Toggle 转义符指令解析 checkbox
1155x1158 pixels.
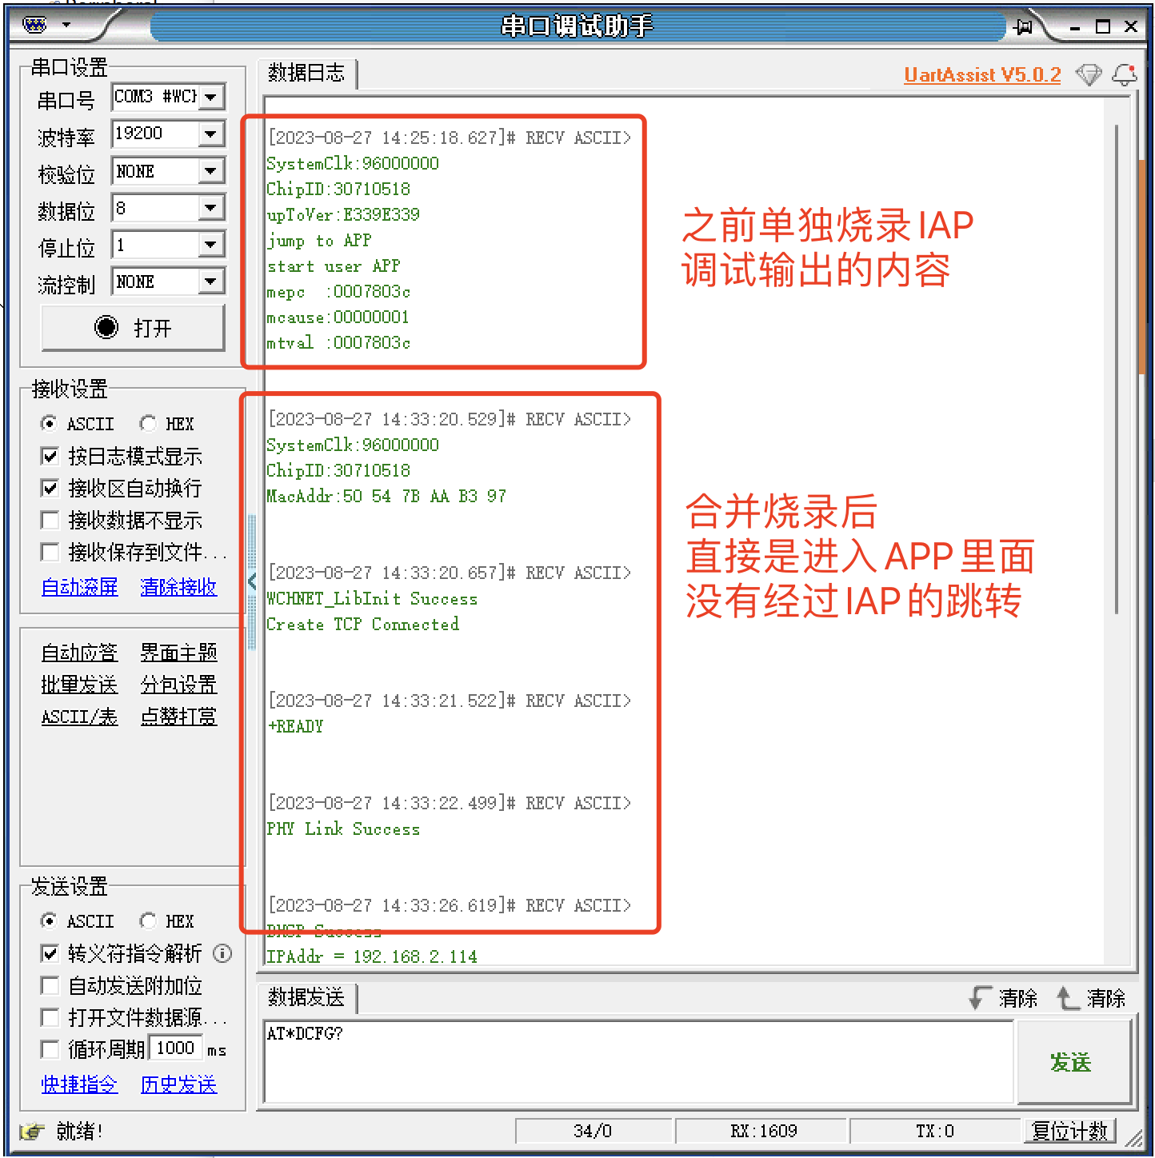(x=50, y=953)
